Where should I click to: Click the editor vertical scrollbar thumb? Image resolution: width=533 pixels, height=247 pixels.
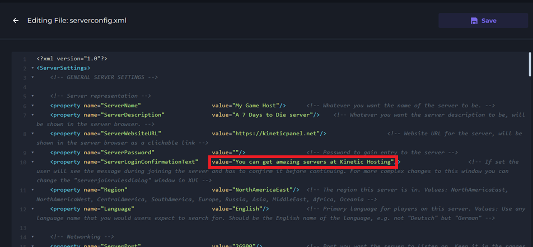(x=530, y=64)
